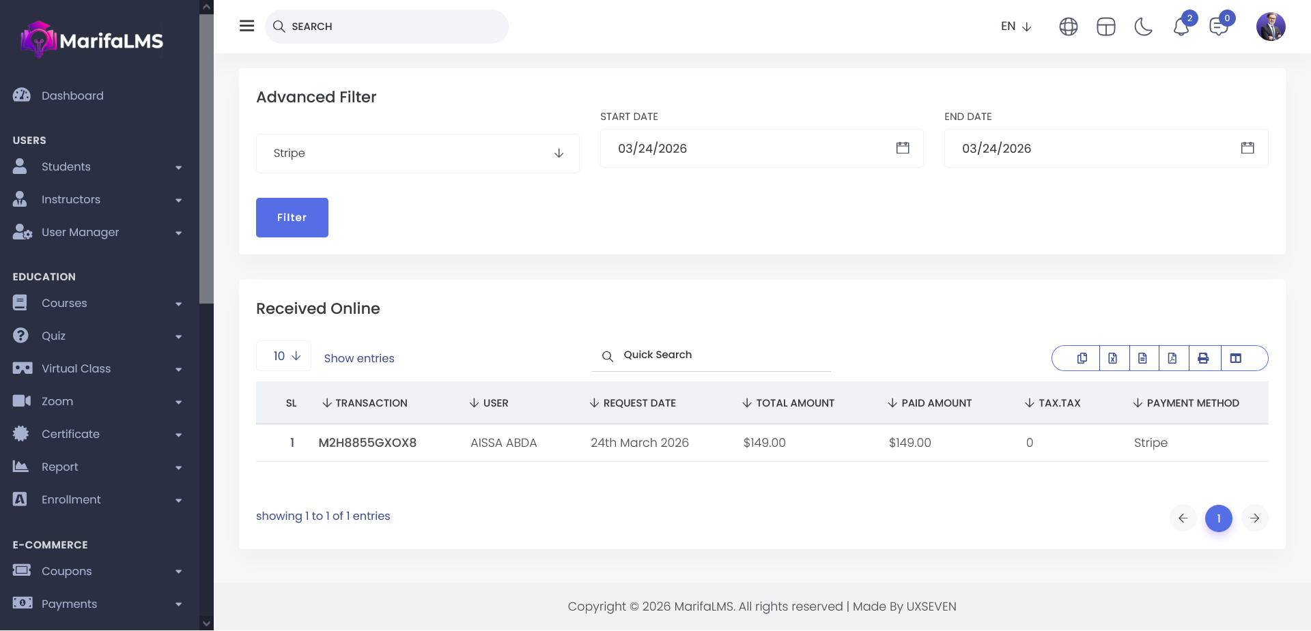
Task: Toggle dark mode with moon icon
Action: (x=1143, y=27)
